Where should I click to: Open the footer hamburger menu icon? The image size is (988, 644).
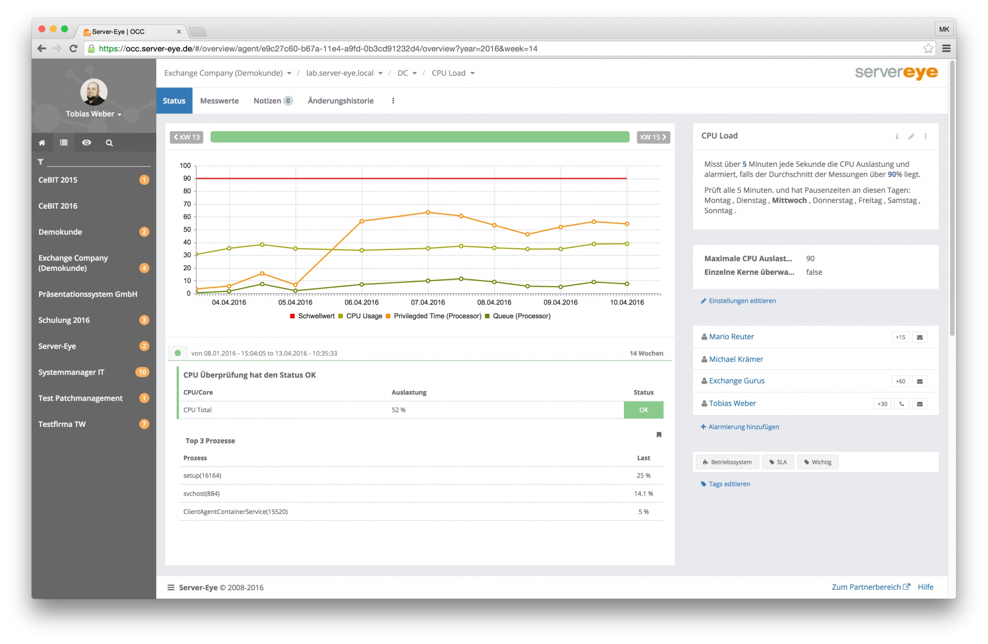click(x=171, y=588)
